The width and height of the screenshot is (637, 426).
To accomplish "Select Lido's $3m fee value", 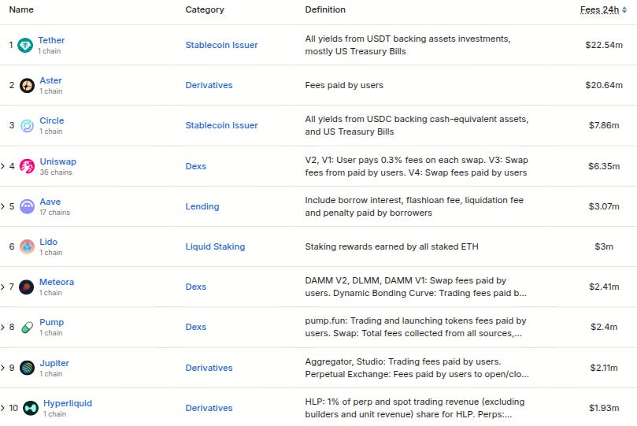I will coord(604,246).
